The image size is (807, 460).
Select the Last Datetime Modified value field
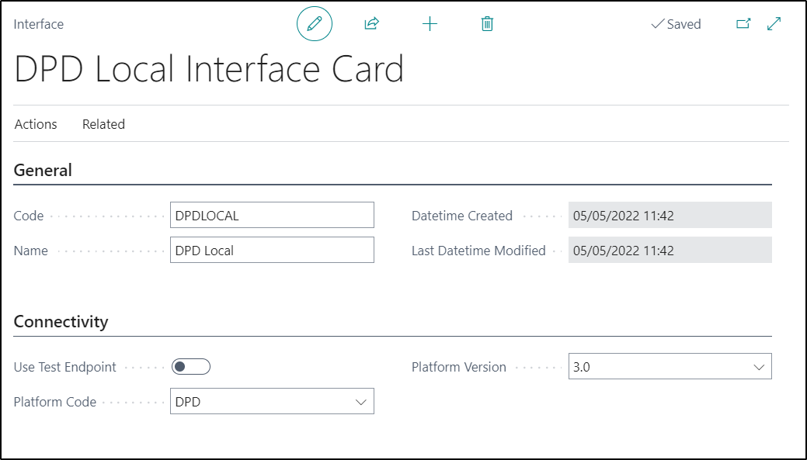click(x=670, y=250)
